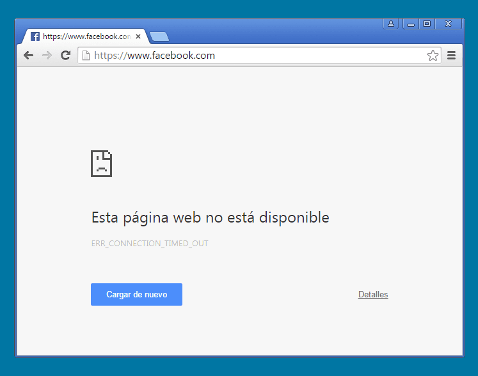Reload the page with the refresh icon

65,55
